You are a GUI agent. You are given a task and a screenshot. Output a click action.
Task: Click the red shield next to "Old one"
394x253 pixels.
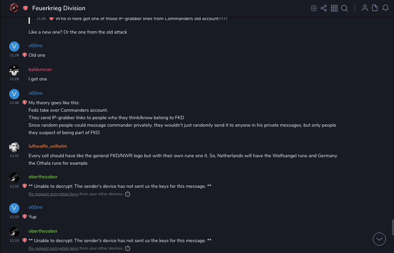click(24, 55)
